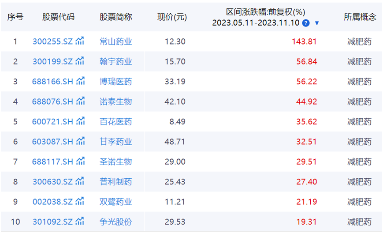
Task: Select gain value 21.19
Action: pos(307,202)
